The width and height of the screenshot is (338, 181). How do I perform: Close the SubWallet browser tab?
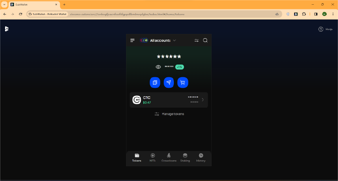click(x=56, y=5)
